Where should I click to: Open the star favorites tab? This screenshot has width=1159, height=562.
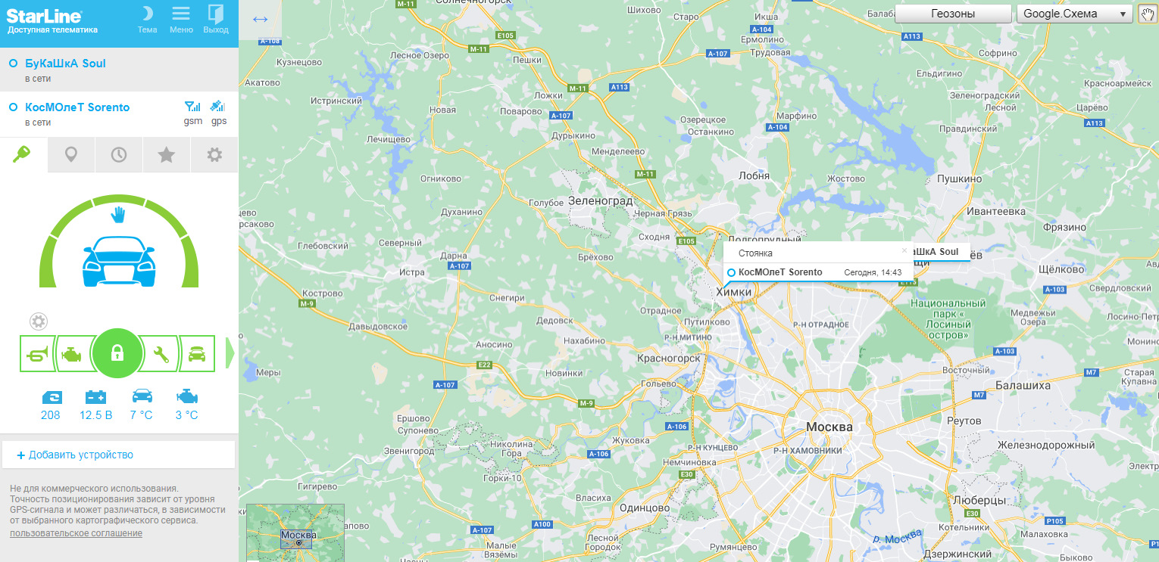pyautogui.click(x=167, y=154)
